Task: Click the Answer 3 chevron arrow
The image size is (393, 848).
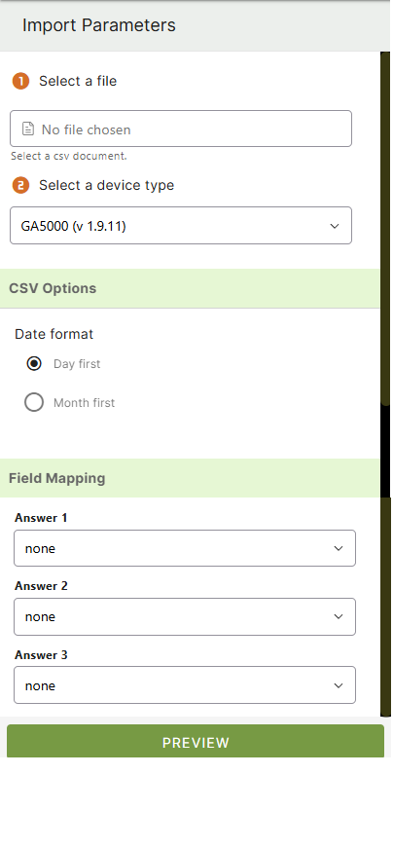Action: point(339,685)
